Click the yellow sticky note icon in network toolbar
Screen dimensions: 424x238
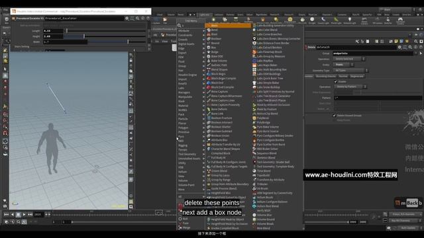pos(396,42)
